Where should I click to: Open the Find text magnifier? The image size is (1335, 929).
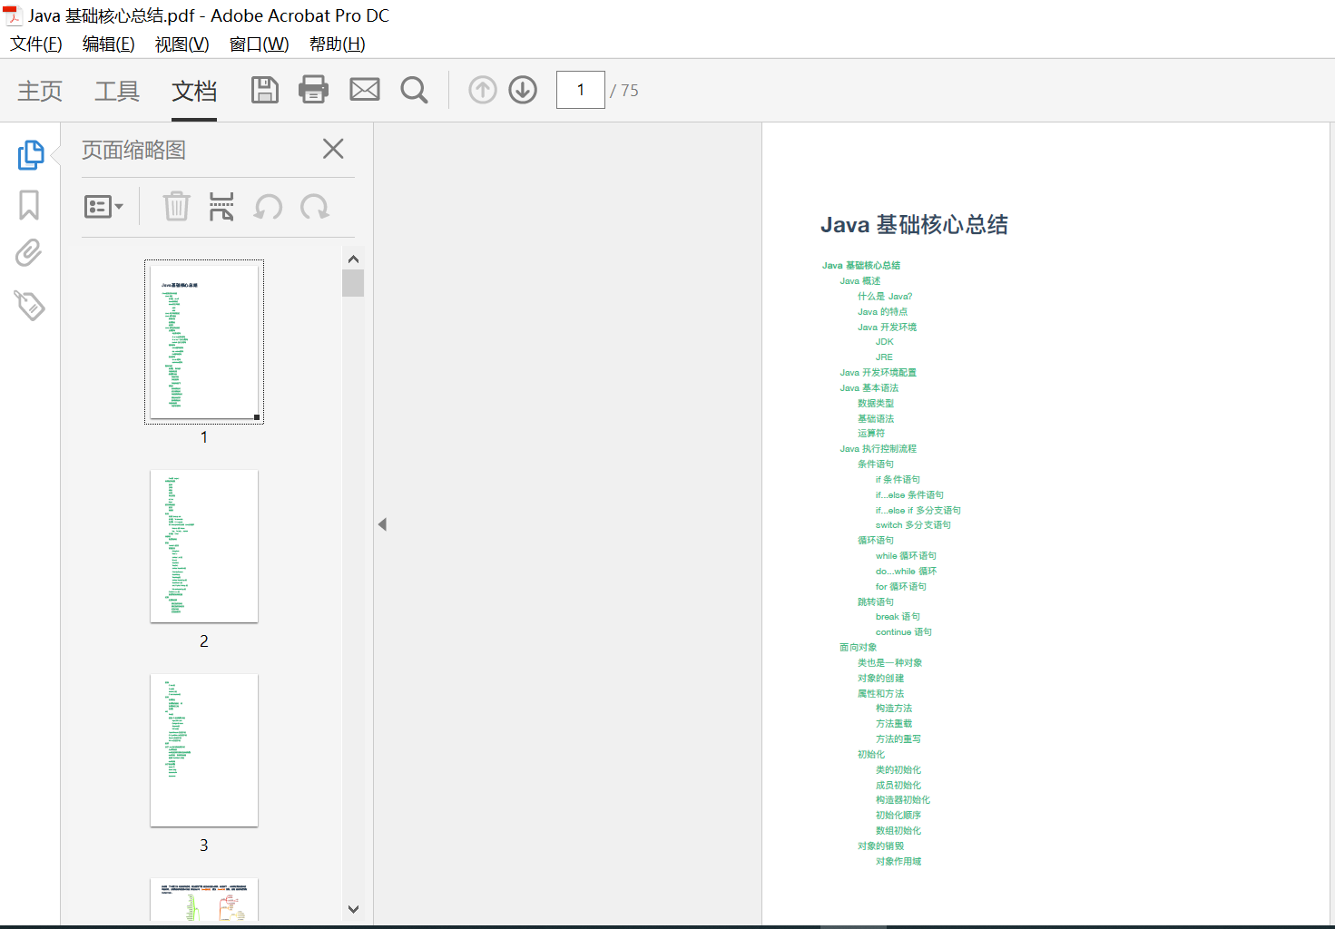point(415,90)
